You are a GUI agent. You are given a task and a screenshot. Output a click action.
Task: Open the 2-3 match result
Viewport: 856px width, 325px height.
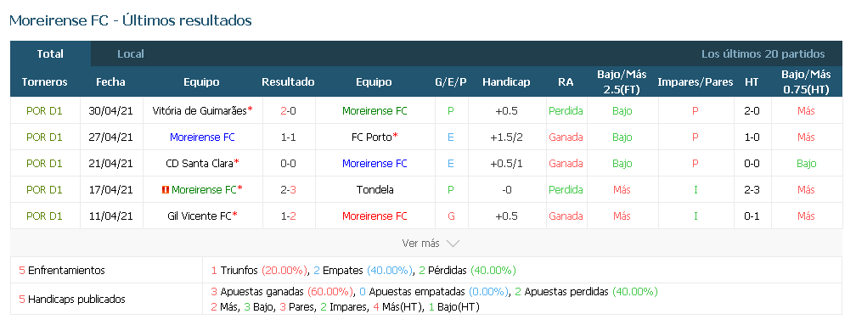tap(288, 190)
